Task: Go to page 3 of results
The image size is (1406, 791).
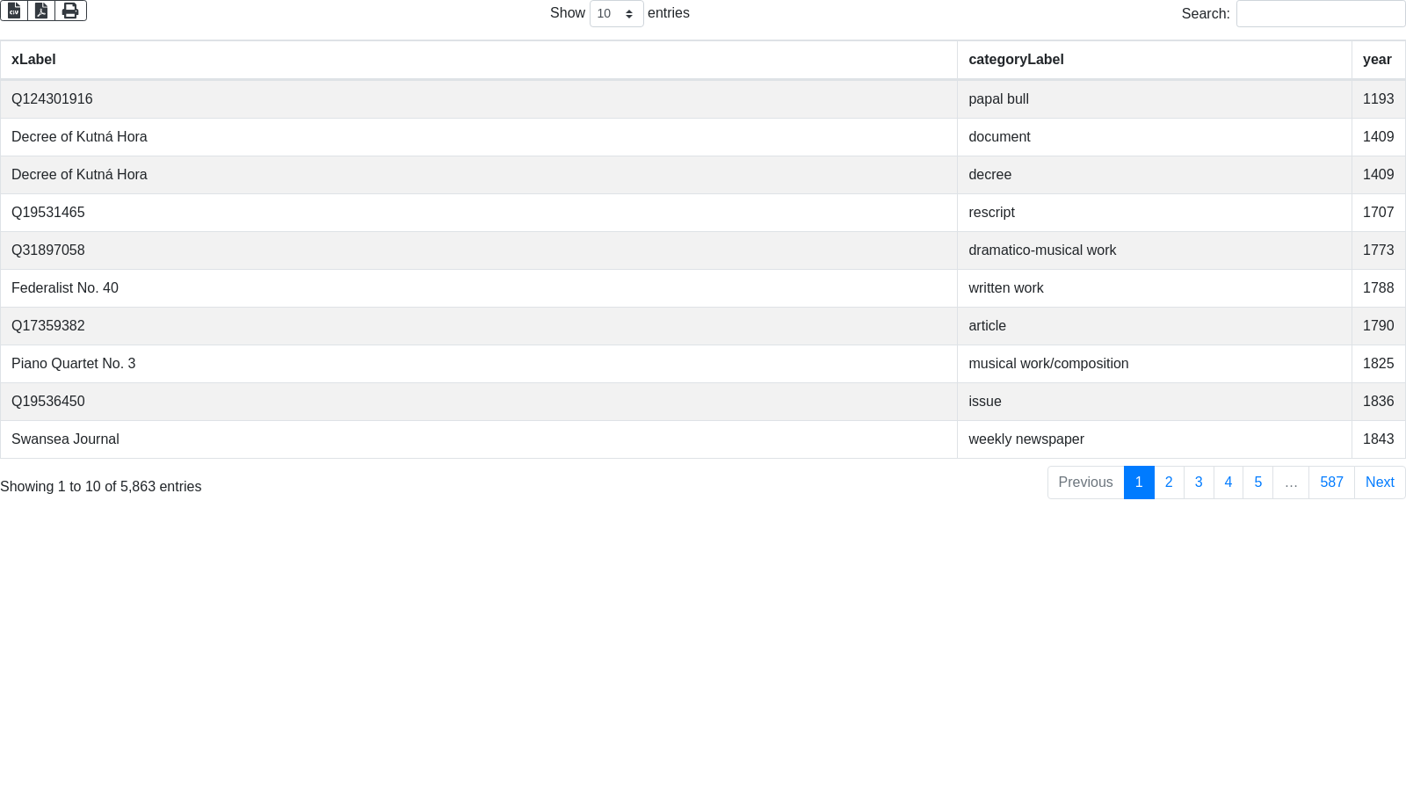Action: pos(1199,483)
